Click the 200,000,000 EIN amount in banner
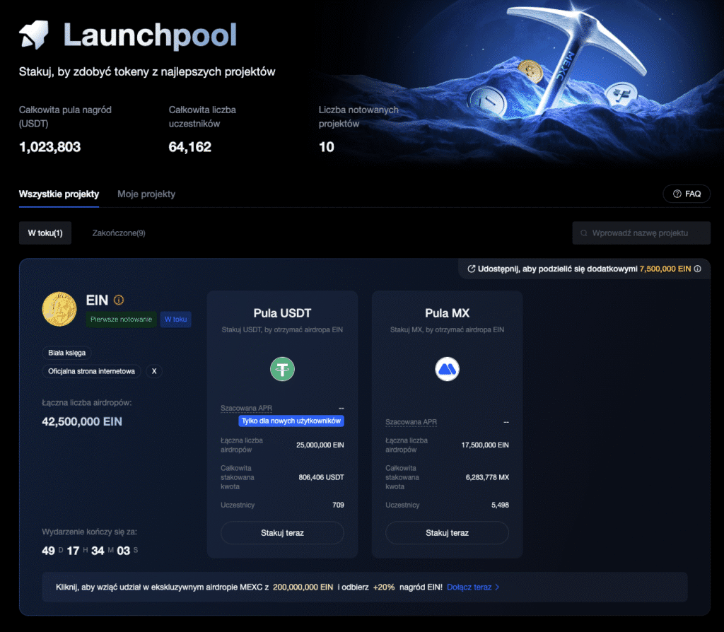The image size is (724, 632). pos(303,587)
